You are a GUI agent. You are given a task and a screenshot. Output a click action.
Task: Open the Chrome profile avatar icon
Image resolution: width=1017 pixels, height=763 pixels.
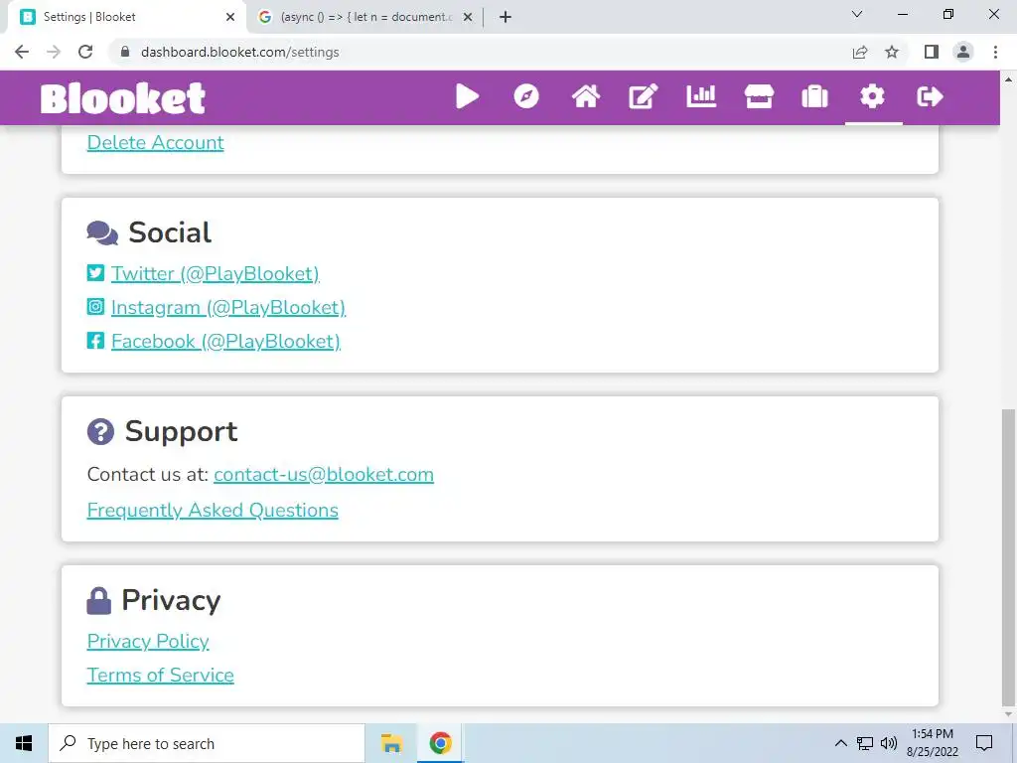[963, 52]
